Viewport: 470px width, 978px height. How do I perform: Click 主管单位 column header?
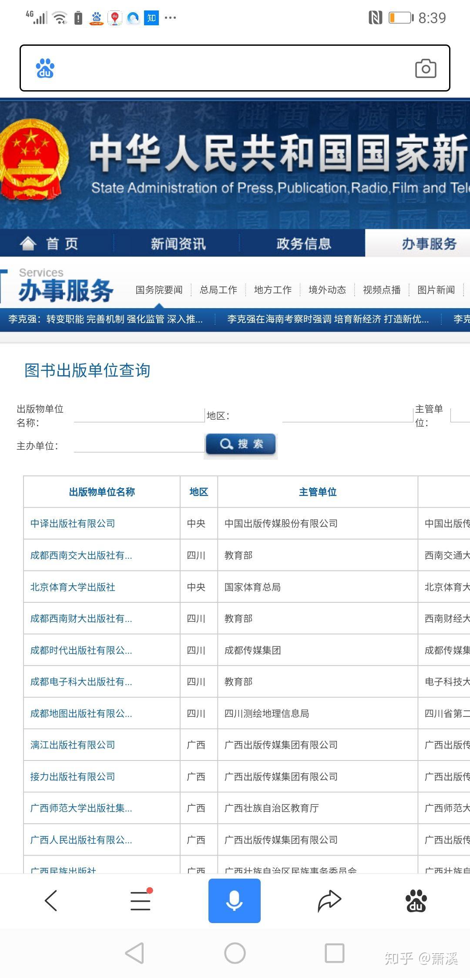(x=318, y=492)
